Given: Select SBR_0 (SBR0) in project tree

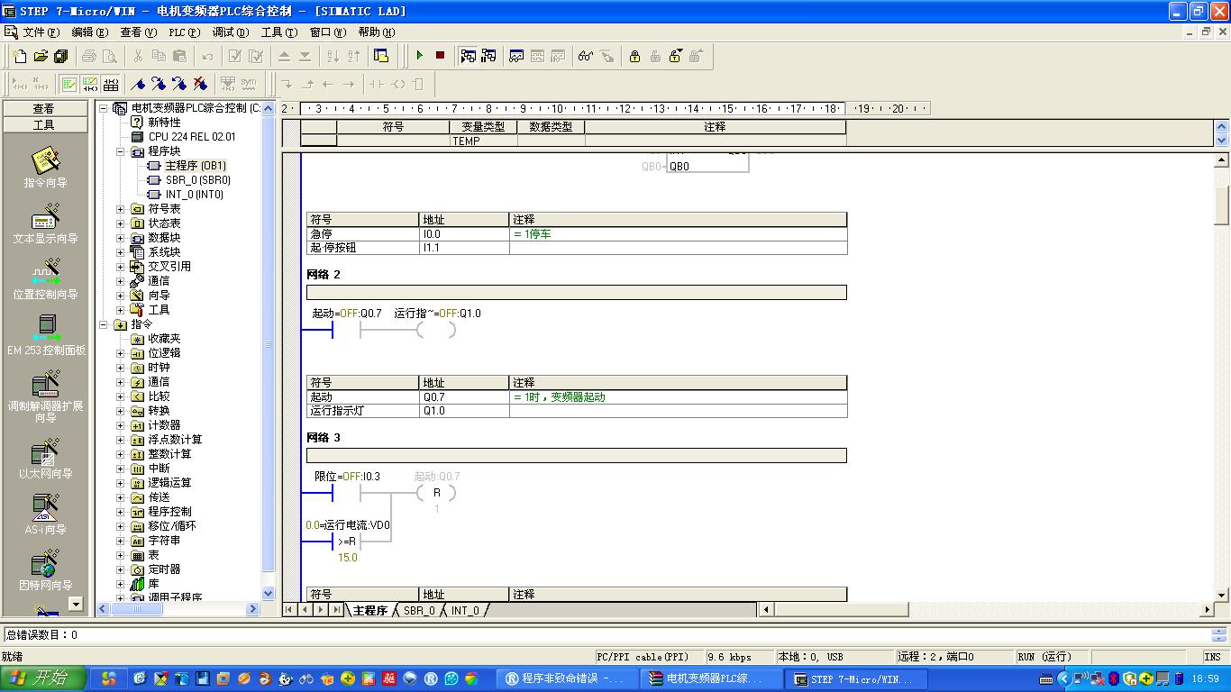Looking at the screenshot, I should pos(197,180).
